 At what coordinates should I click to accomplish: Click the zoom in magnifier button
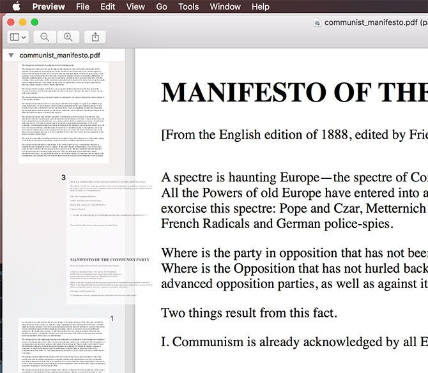click(68, 37)
